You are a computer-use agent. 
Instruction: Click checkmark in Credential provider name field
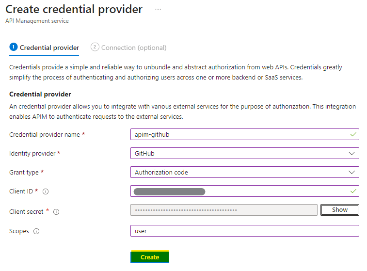[x=352, y=134]
